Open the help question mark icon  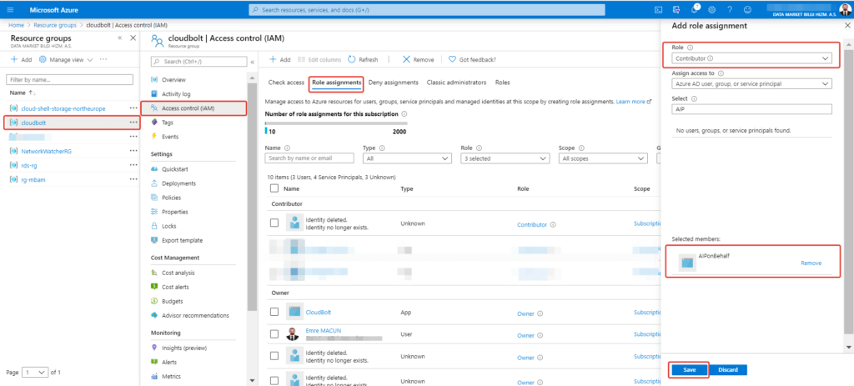click(730, 10)
